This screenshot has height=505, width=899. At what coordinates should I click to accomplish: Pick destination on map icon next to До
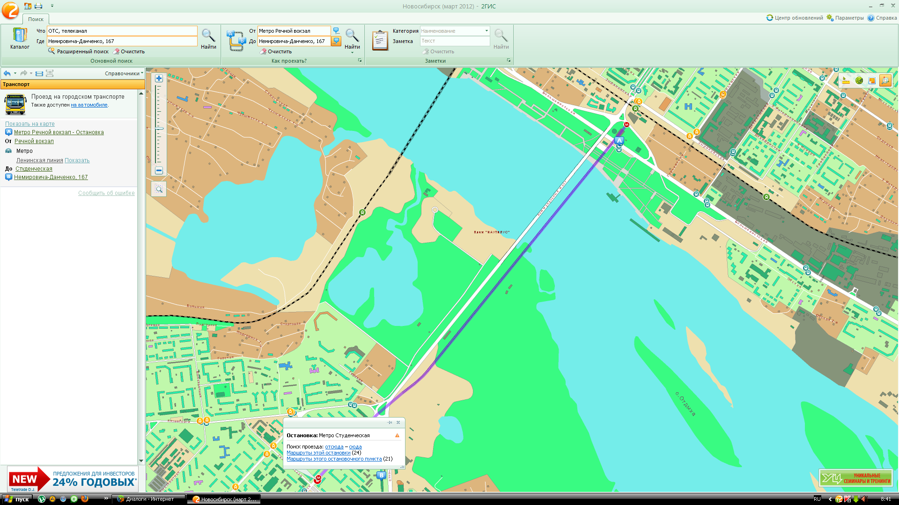[x=336, y=41]
